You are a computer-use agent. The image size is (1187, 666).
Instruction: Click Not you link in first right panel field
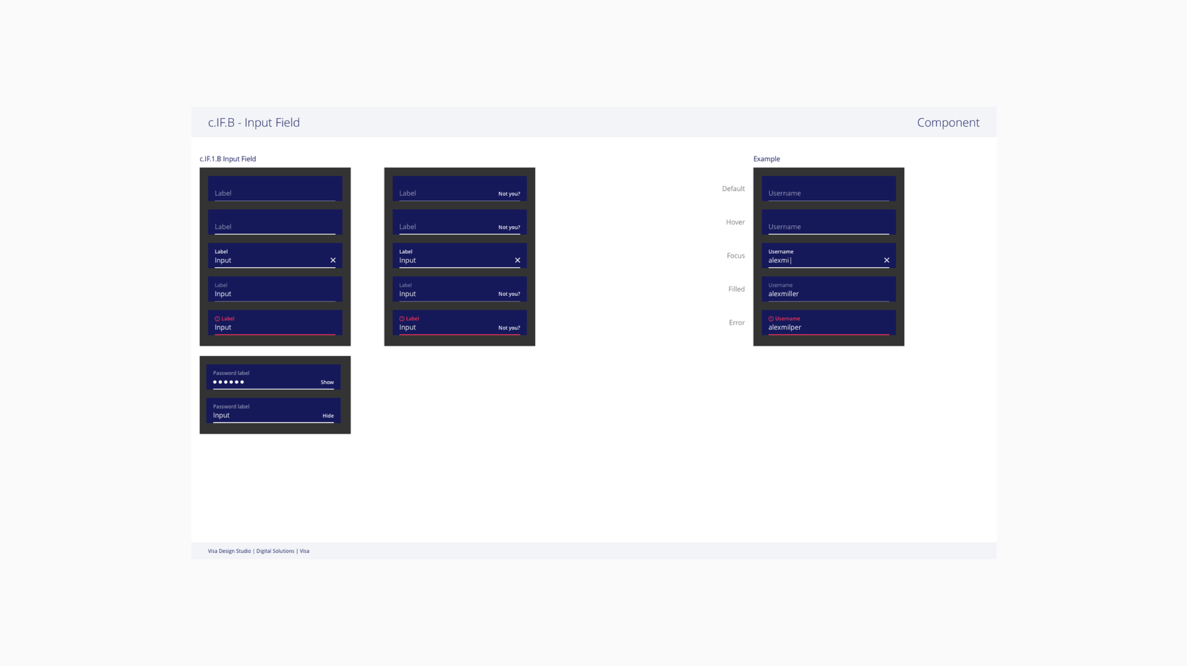[x=509, y=193]
